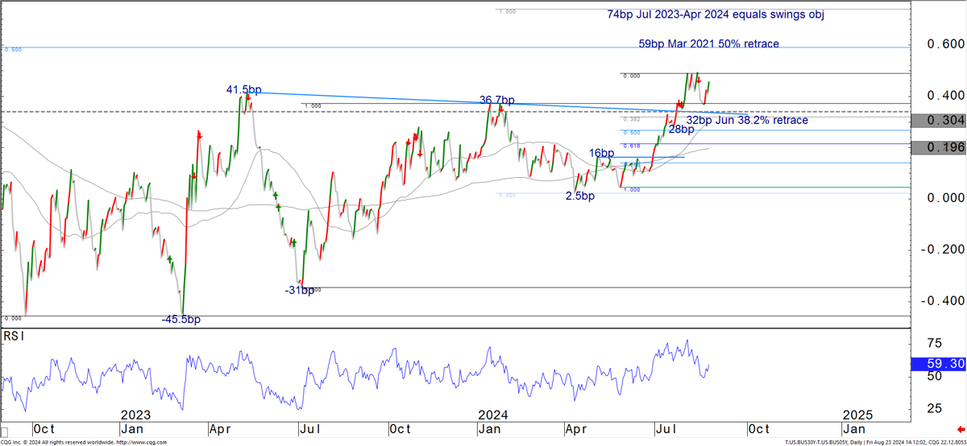967x446 pixels.
Task: Click the 59.30 RSI value box
Action: coord(937,365)
